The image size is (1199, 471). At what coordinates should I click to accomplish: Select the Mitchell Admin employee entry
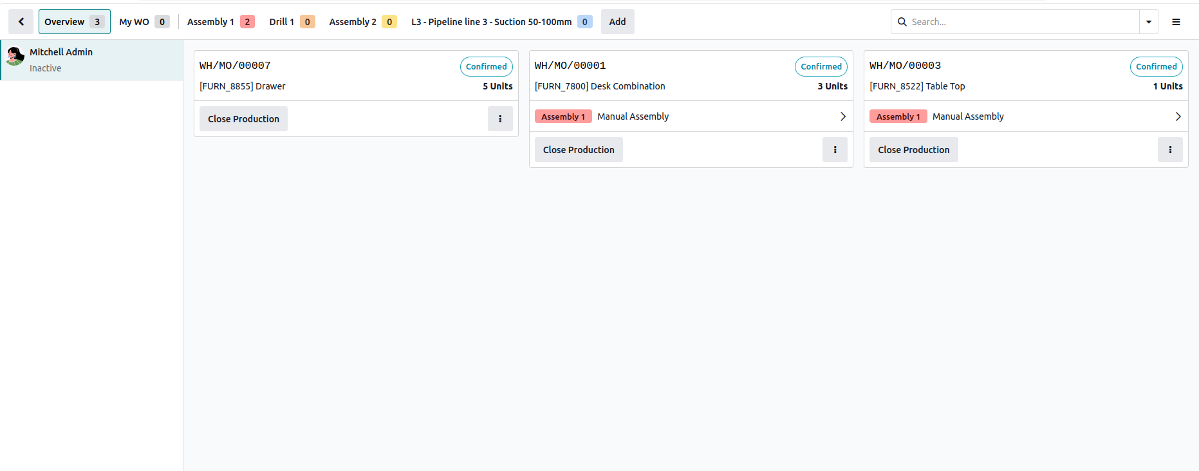tap(91, 60)
